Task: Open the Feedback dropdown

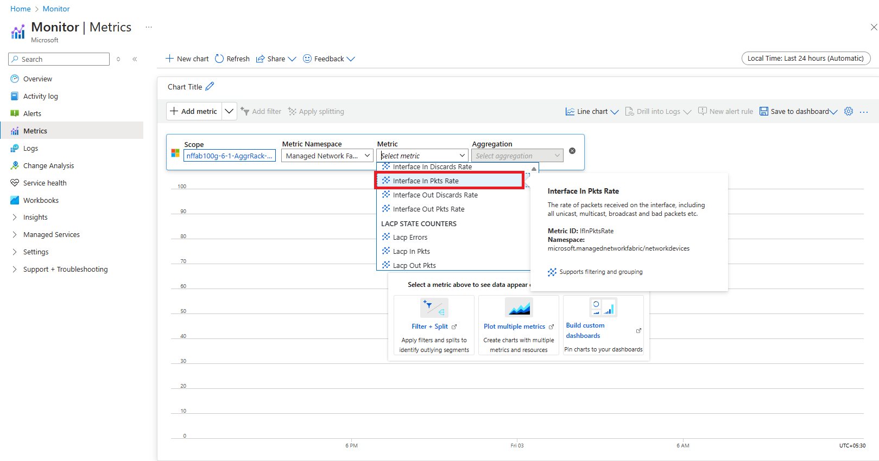Action: coord(329,59)
